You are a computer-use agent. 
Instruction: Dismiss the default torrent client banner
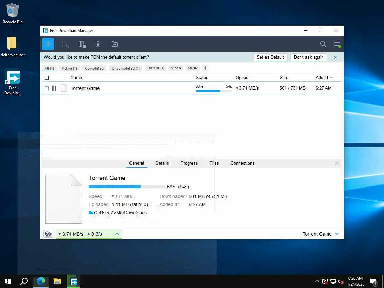coord(335,57)
